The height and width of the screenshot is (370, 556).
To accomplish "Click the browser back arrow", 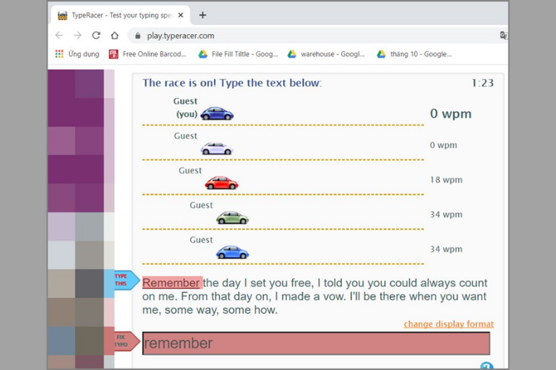I will tap(59, 36).
